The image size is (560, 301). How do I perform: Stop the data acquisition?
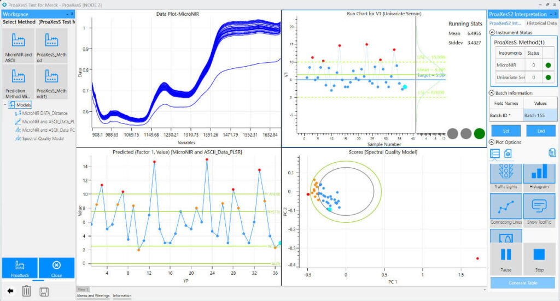pos(539,259)
